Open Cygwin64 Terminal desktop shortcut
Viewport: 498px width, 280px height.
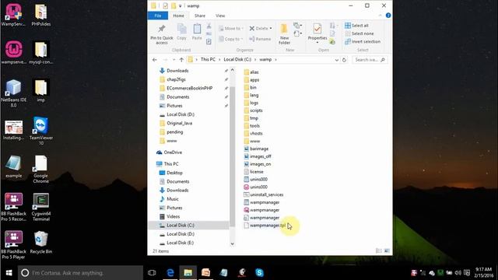point(41,207)
